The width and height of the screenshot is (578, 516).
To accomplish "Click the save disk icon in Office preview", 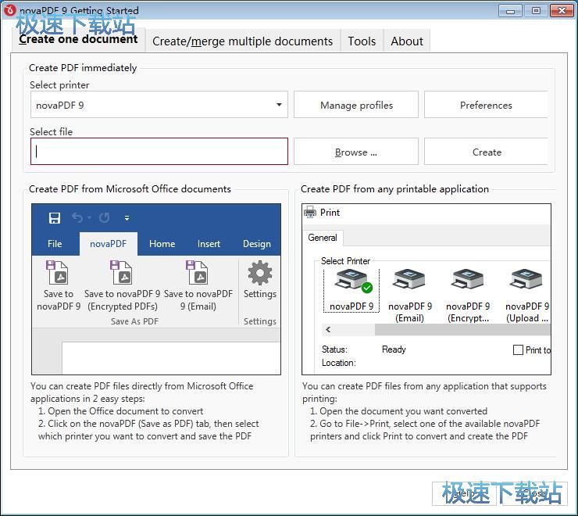I will click(55, 218).
